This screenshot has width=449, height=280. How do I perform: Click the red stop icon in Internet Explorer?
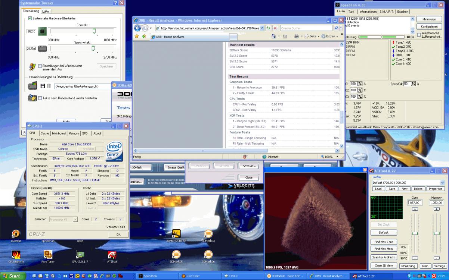pos(275,28)
